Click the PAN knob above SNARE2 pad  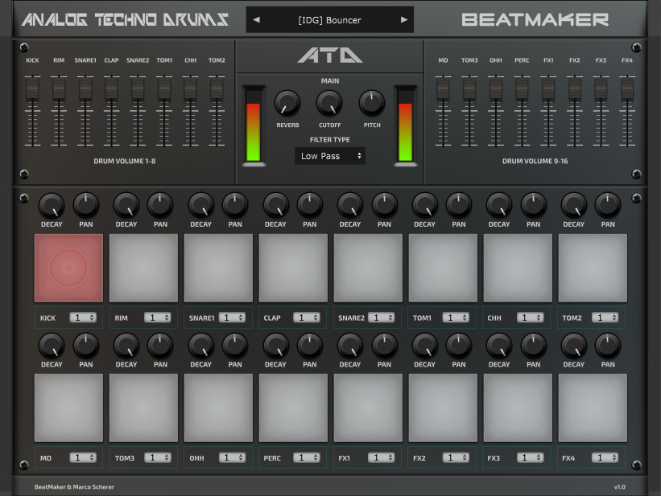tap(385, 205)
